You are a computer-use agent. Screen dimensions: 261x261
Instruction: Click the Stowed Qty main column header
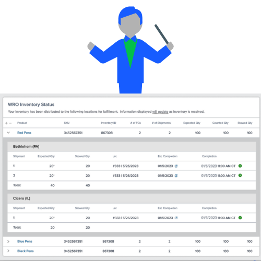[245, 123]
